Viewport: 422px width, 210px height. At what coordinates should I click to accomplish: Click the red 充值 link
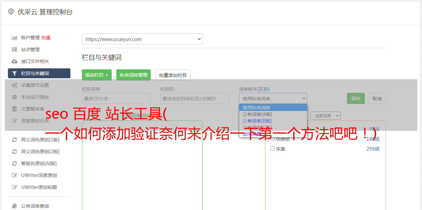coord(46,38)
